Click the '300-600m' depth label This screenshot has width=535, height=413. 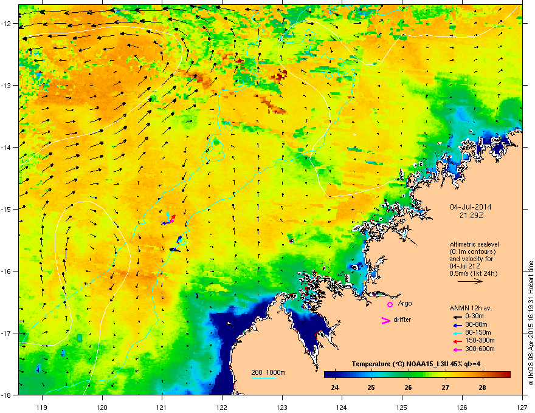coord(480,349)
